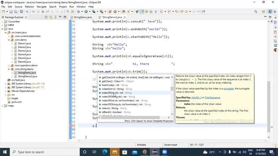Image resolution: width=278 pixels, height=156 pixels.
Task: Click Collapse All in Package Explorer
Action: [46, 17]
